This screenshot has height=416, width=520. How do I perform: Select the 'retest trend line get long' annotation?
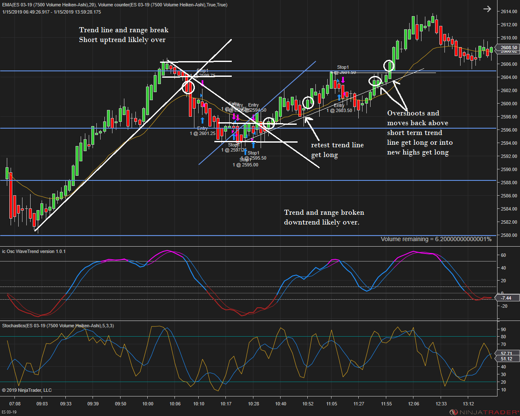[337, 150]
